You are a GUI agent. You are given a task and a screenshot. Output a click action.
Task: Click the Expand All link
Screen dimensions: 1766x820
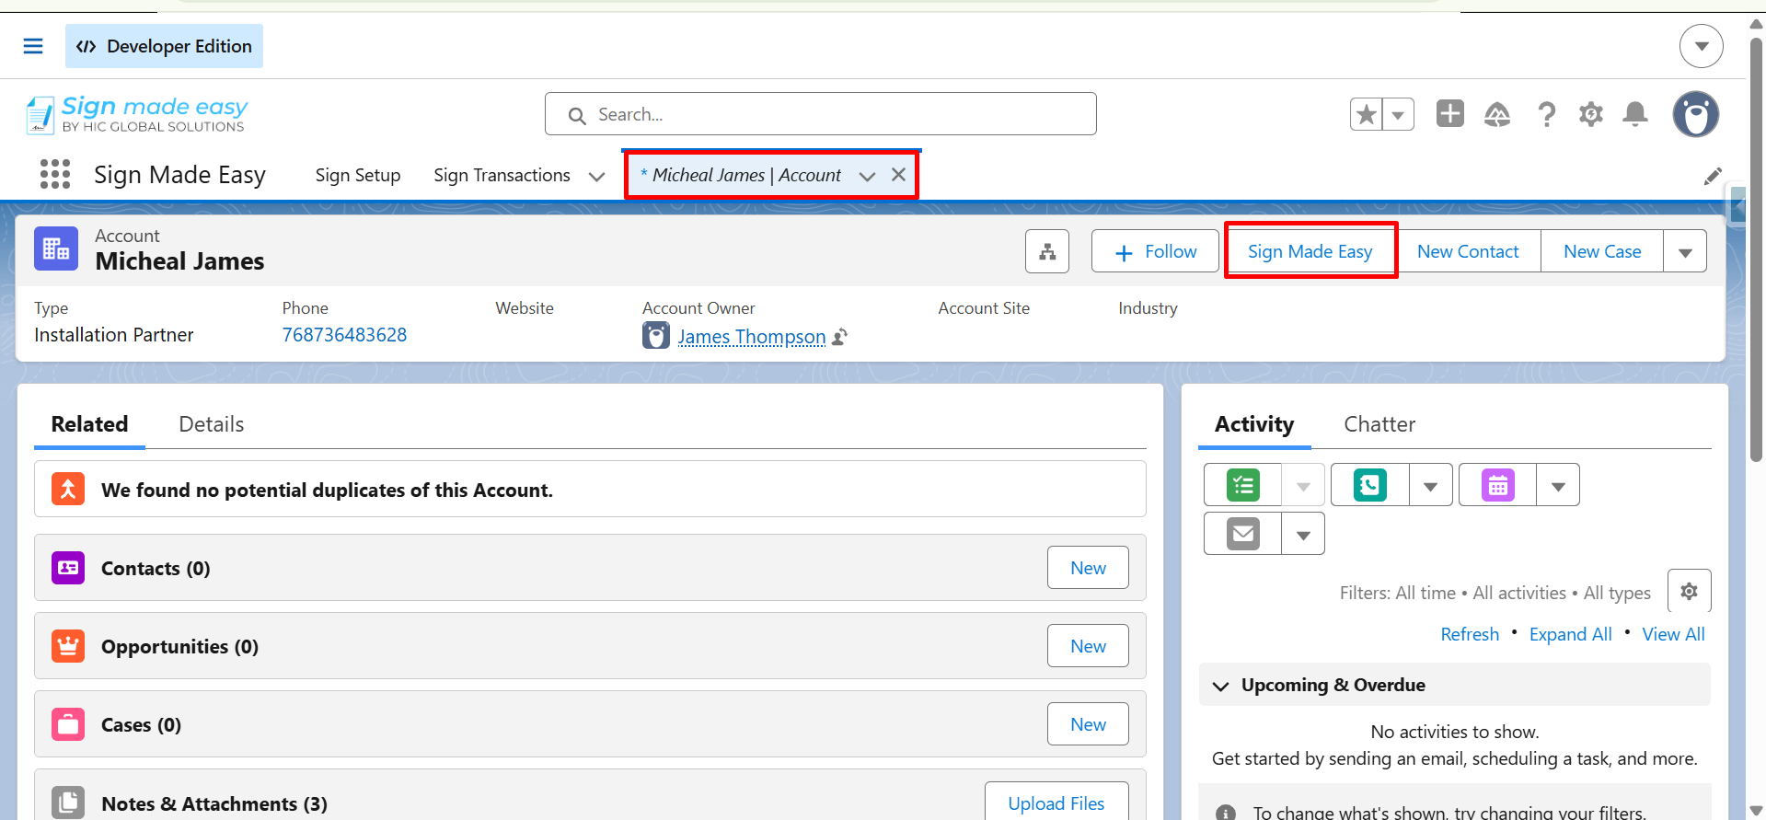pyautogui.click(x=1571, y=634)
